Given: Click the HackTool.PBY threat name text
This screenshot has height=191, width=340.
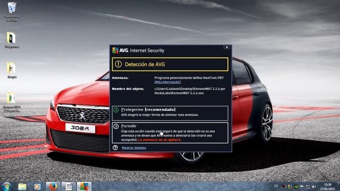Looking at the screenshot, I should tap(213, 78).
